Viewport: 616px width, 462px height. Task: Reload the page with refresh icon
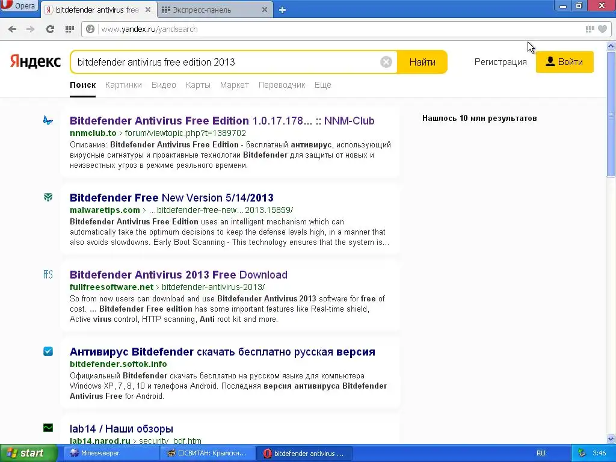coord(50,29)
